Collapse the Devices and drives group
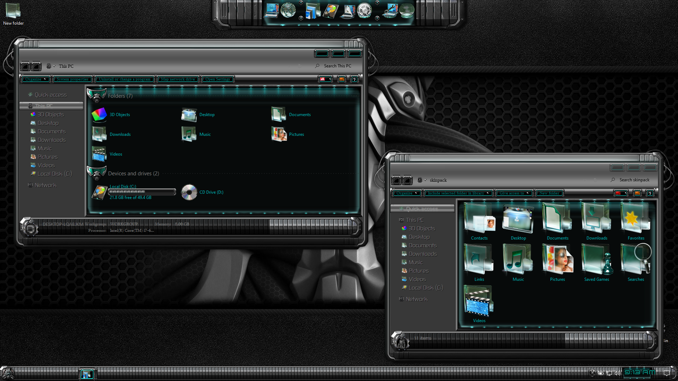Screen dimensions: 678x381 point(133,174)
